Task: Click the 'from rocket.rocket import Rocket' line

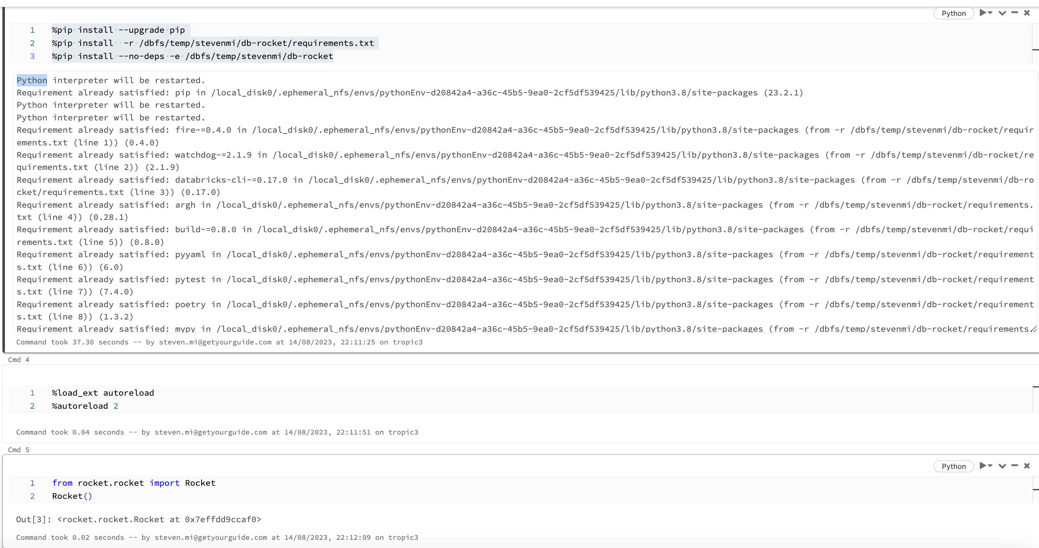Action: 134,483
